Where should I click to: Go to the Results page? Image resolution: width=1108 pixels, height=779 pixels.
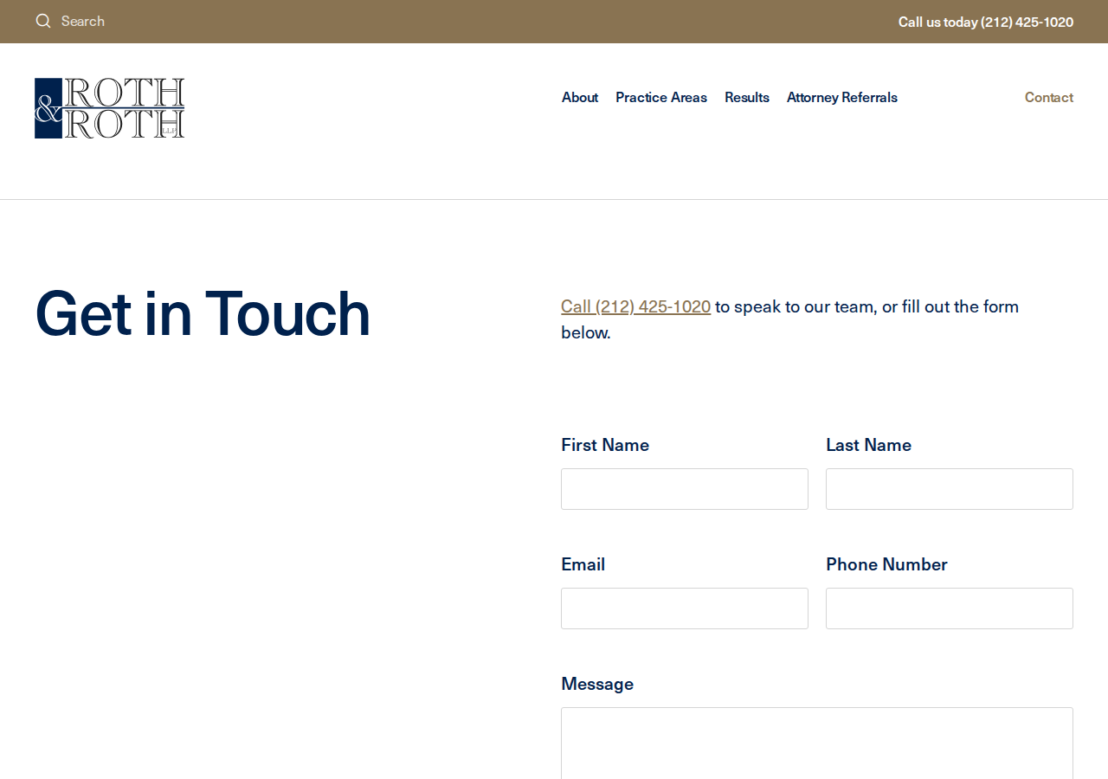click(x=747, y=97)
